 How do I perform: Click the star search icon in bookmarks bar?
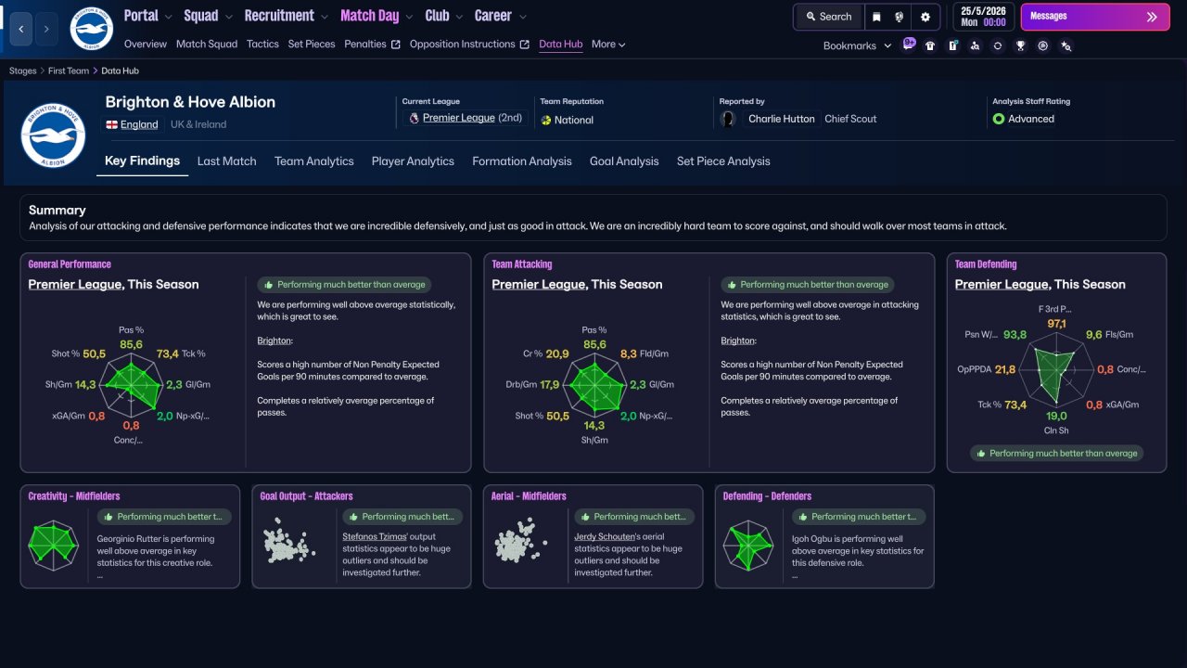tap(1066, 45)
